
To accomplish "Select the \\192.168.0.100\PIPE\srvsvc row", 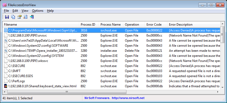I will click(x=111, y=35).
